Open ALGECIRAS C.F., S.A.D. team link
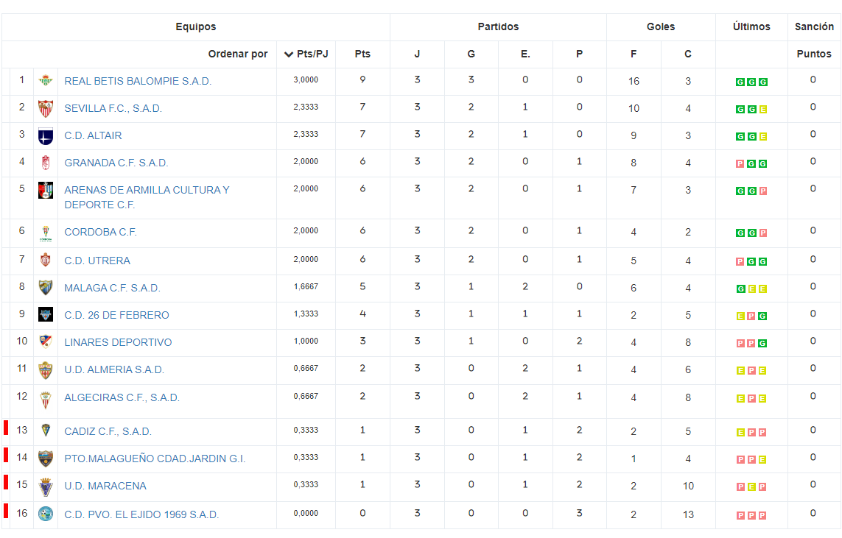The image size is (842, 538). pos(122,398)
